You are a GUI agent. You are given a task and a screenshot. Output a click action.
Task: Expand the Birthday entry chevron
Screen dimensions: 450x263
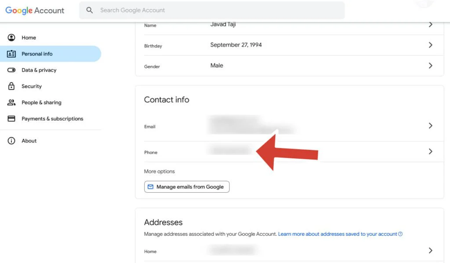[x=430, y=45]
